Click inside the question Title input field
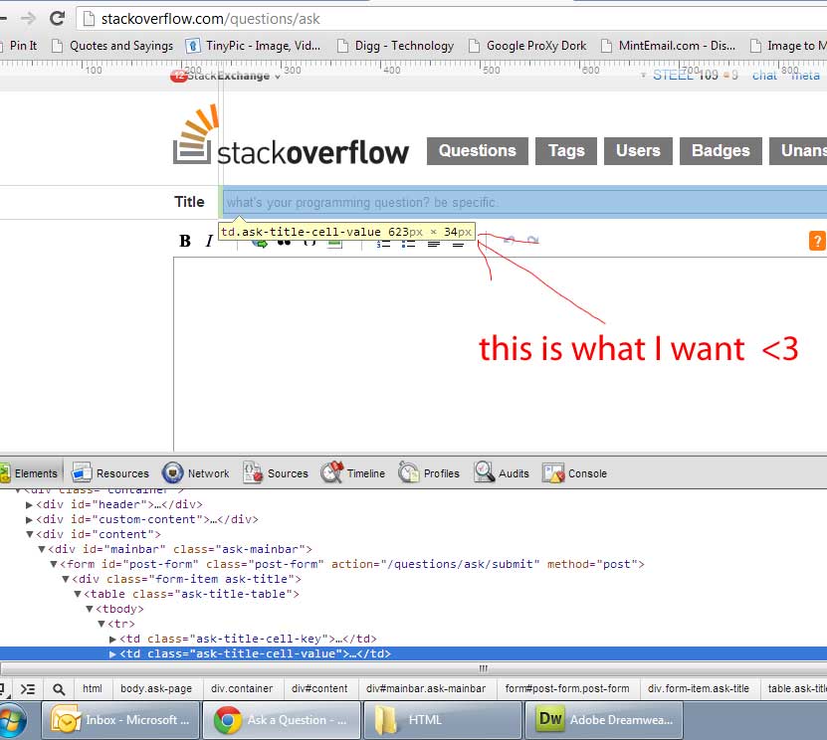This screenshot has width=827, height=740. click(448, 201)
